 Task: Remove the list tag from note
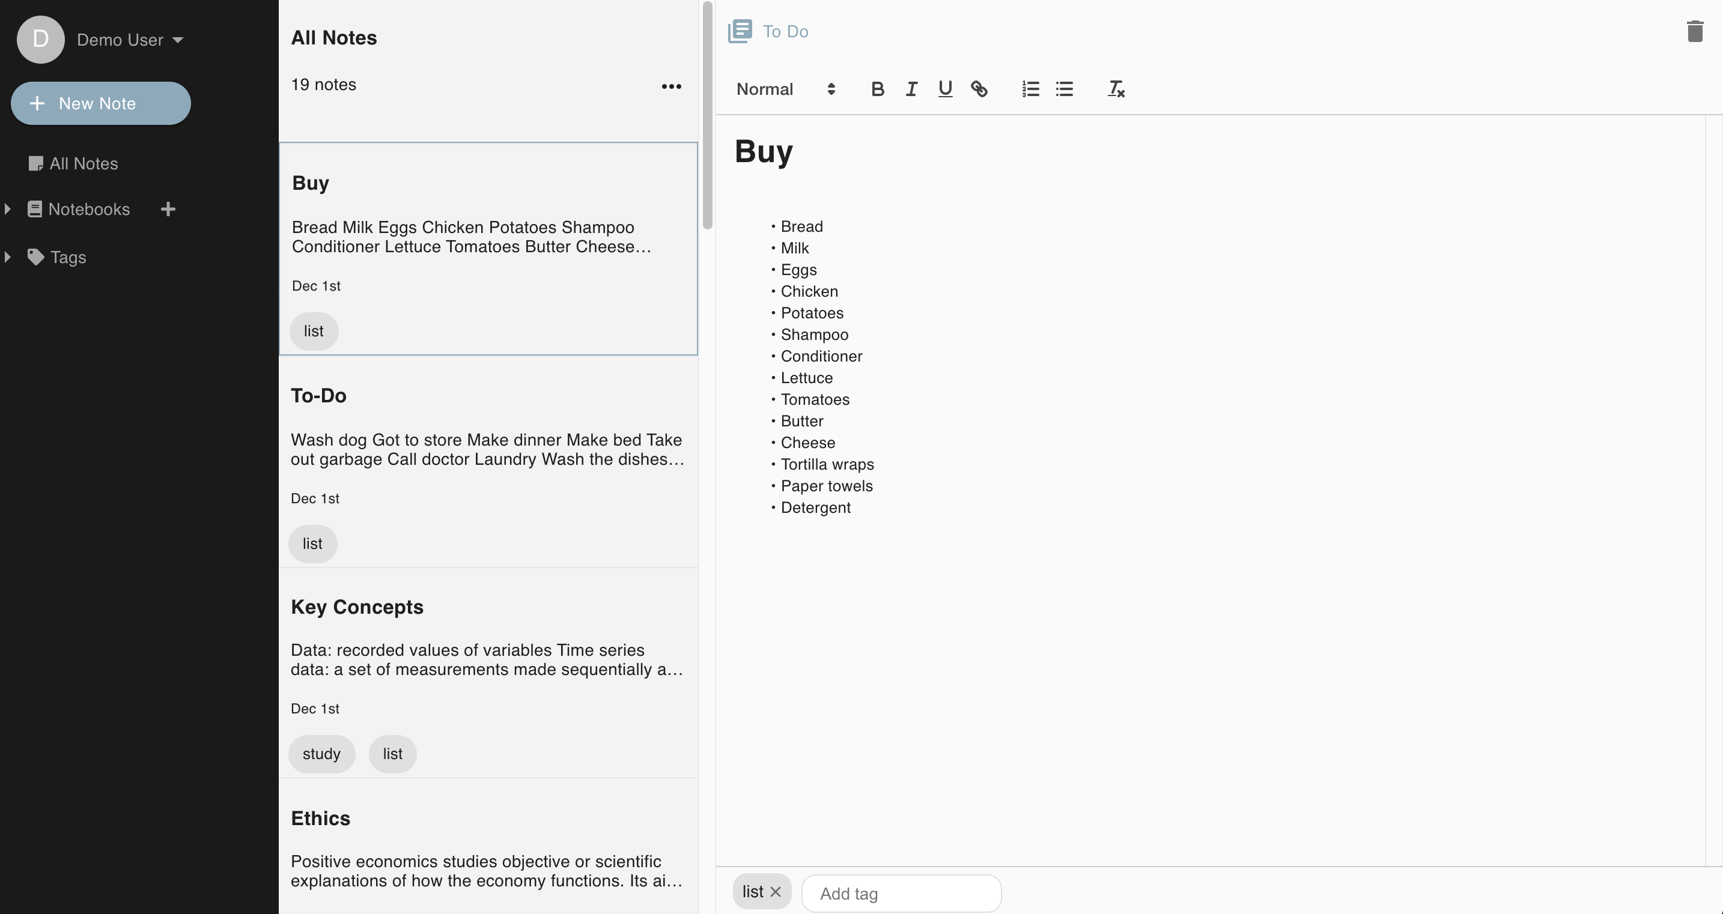pos(775,891)
